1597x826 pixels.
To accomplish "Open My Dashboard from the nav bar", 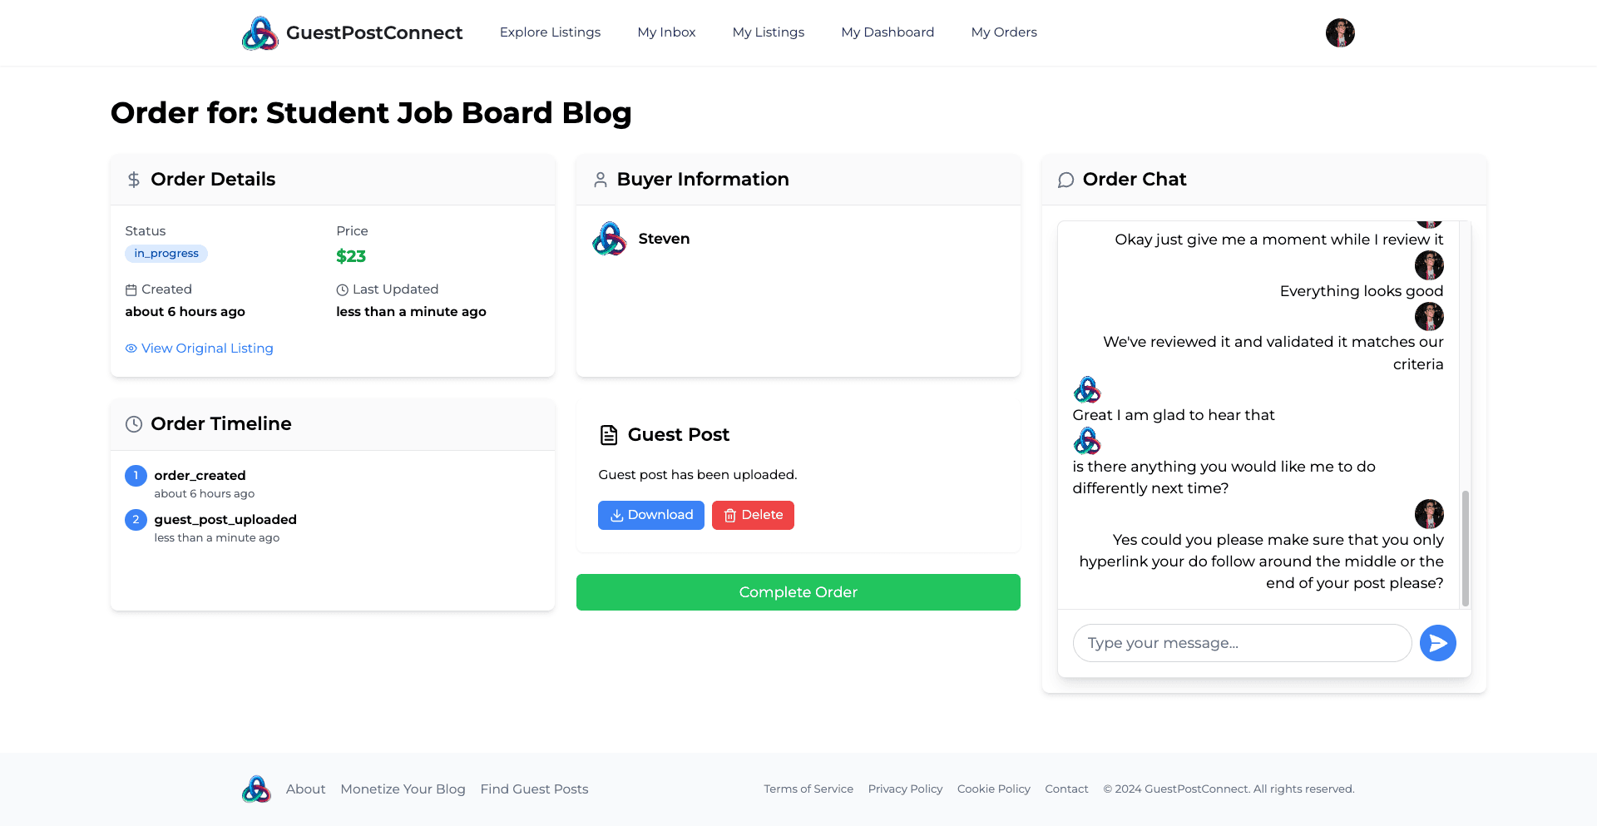I will tap(887, 32).
